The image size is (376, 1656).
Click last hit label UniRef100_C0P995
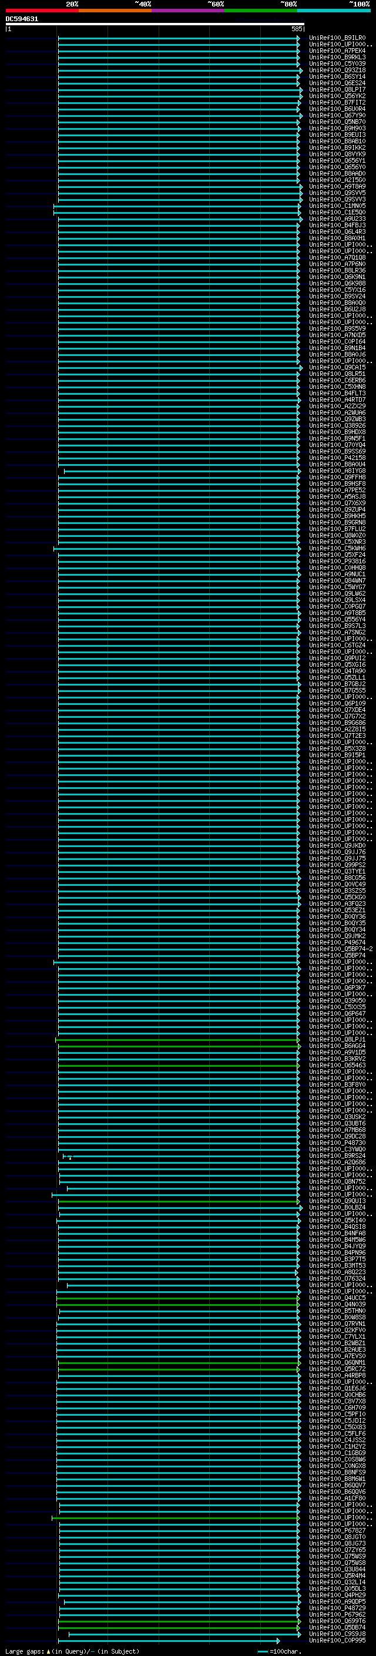(337, 1640)
